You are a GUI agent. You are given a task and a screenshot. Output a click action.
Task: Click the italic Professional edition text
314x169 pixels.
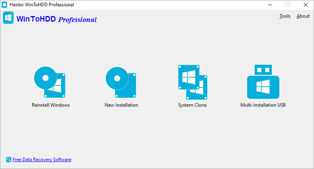tap(78, 20)
